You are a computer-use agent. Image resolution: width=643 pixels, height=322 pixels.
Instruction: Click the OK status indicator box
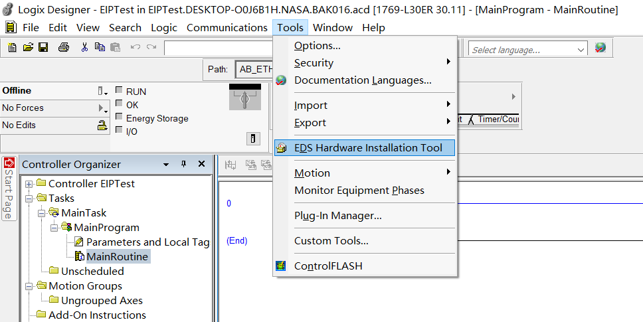(119, 103)
